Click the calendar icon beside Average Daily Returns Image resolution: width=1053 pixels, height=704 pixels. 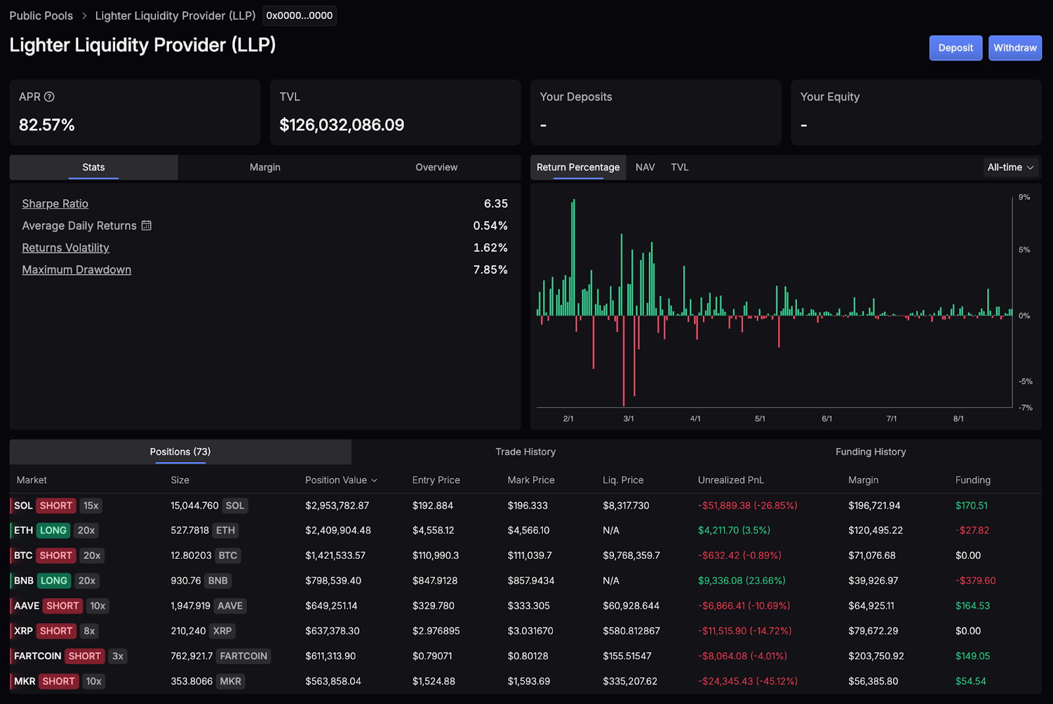coord(146,225)
